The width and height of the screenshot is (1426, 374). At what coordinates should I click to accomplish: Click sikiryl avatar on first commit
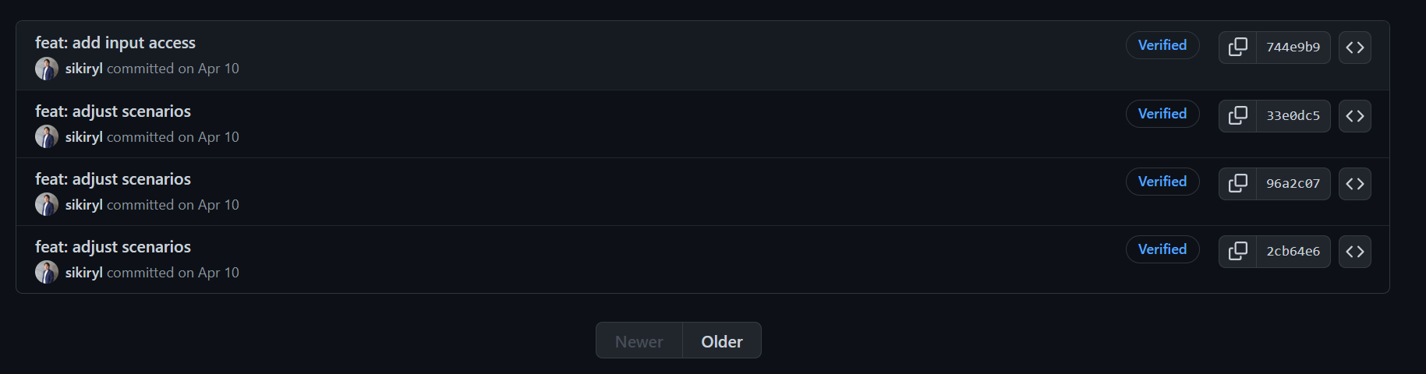coord(47,69)
